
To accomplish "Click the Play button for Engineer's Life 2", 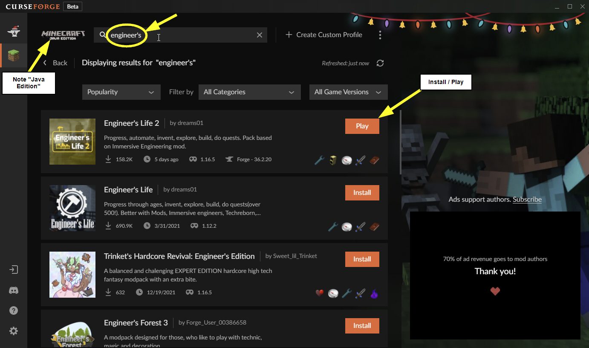I will coord(362,126).
